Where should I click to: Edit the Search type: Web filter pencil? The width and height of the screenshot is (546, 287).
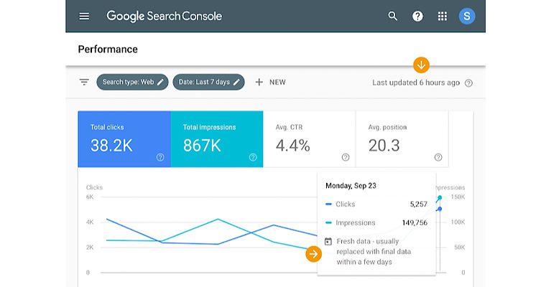pyautogui.click(x=160, y=82)
